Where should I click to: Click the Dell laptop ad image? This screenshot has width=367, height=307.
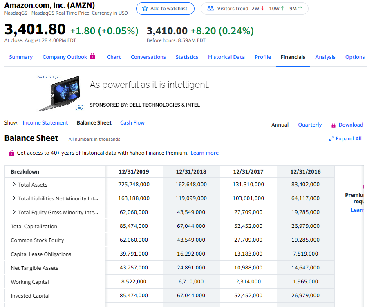[60, 93]
